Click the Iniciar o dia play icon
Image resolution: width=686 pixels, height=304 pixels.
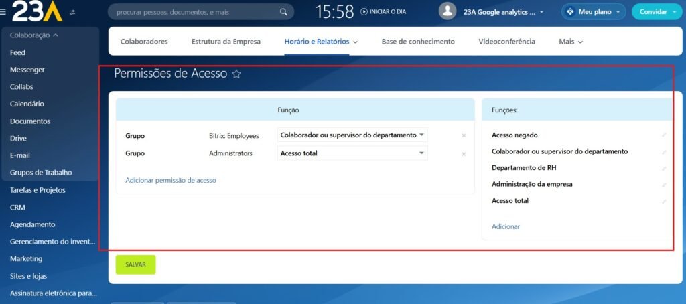tap(364, 12)
